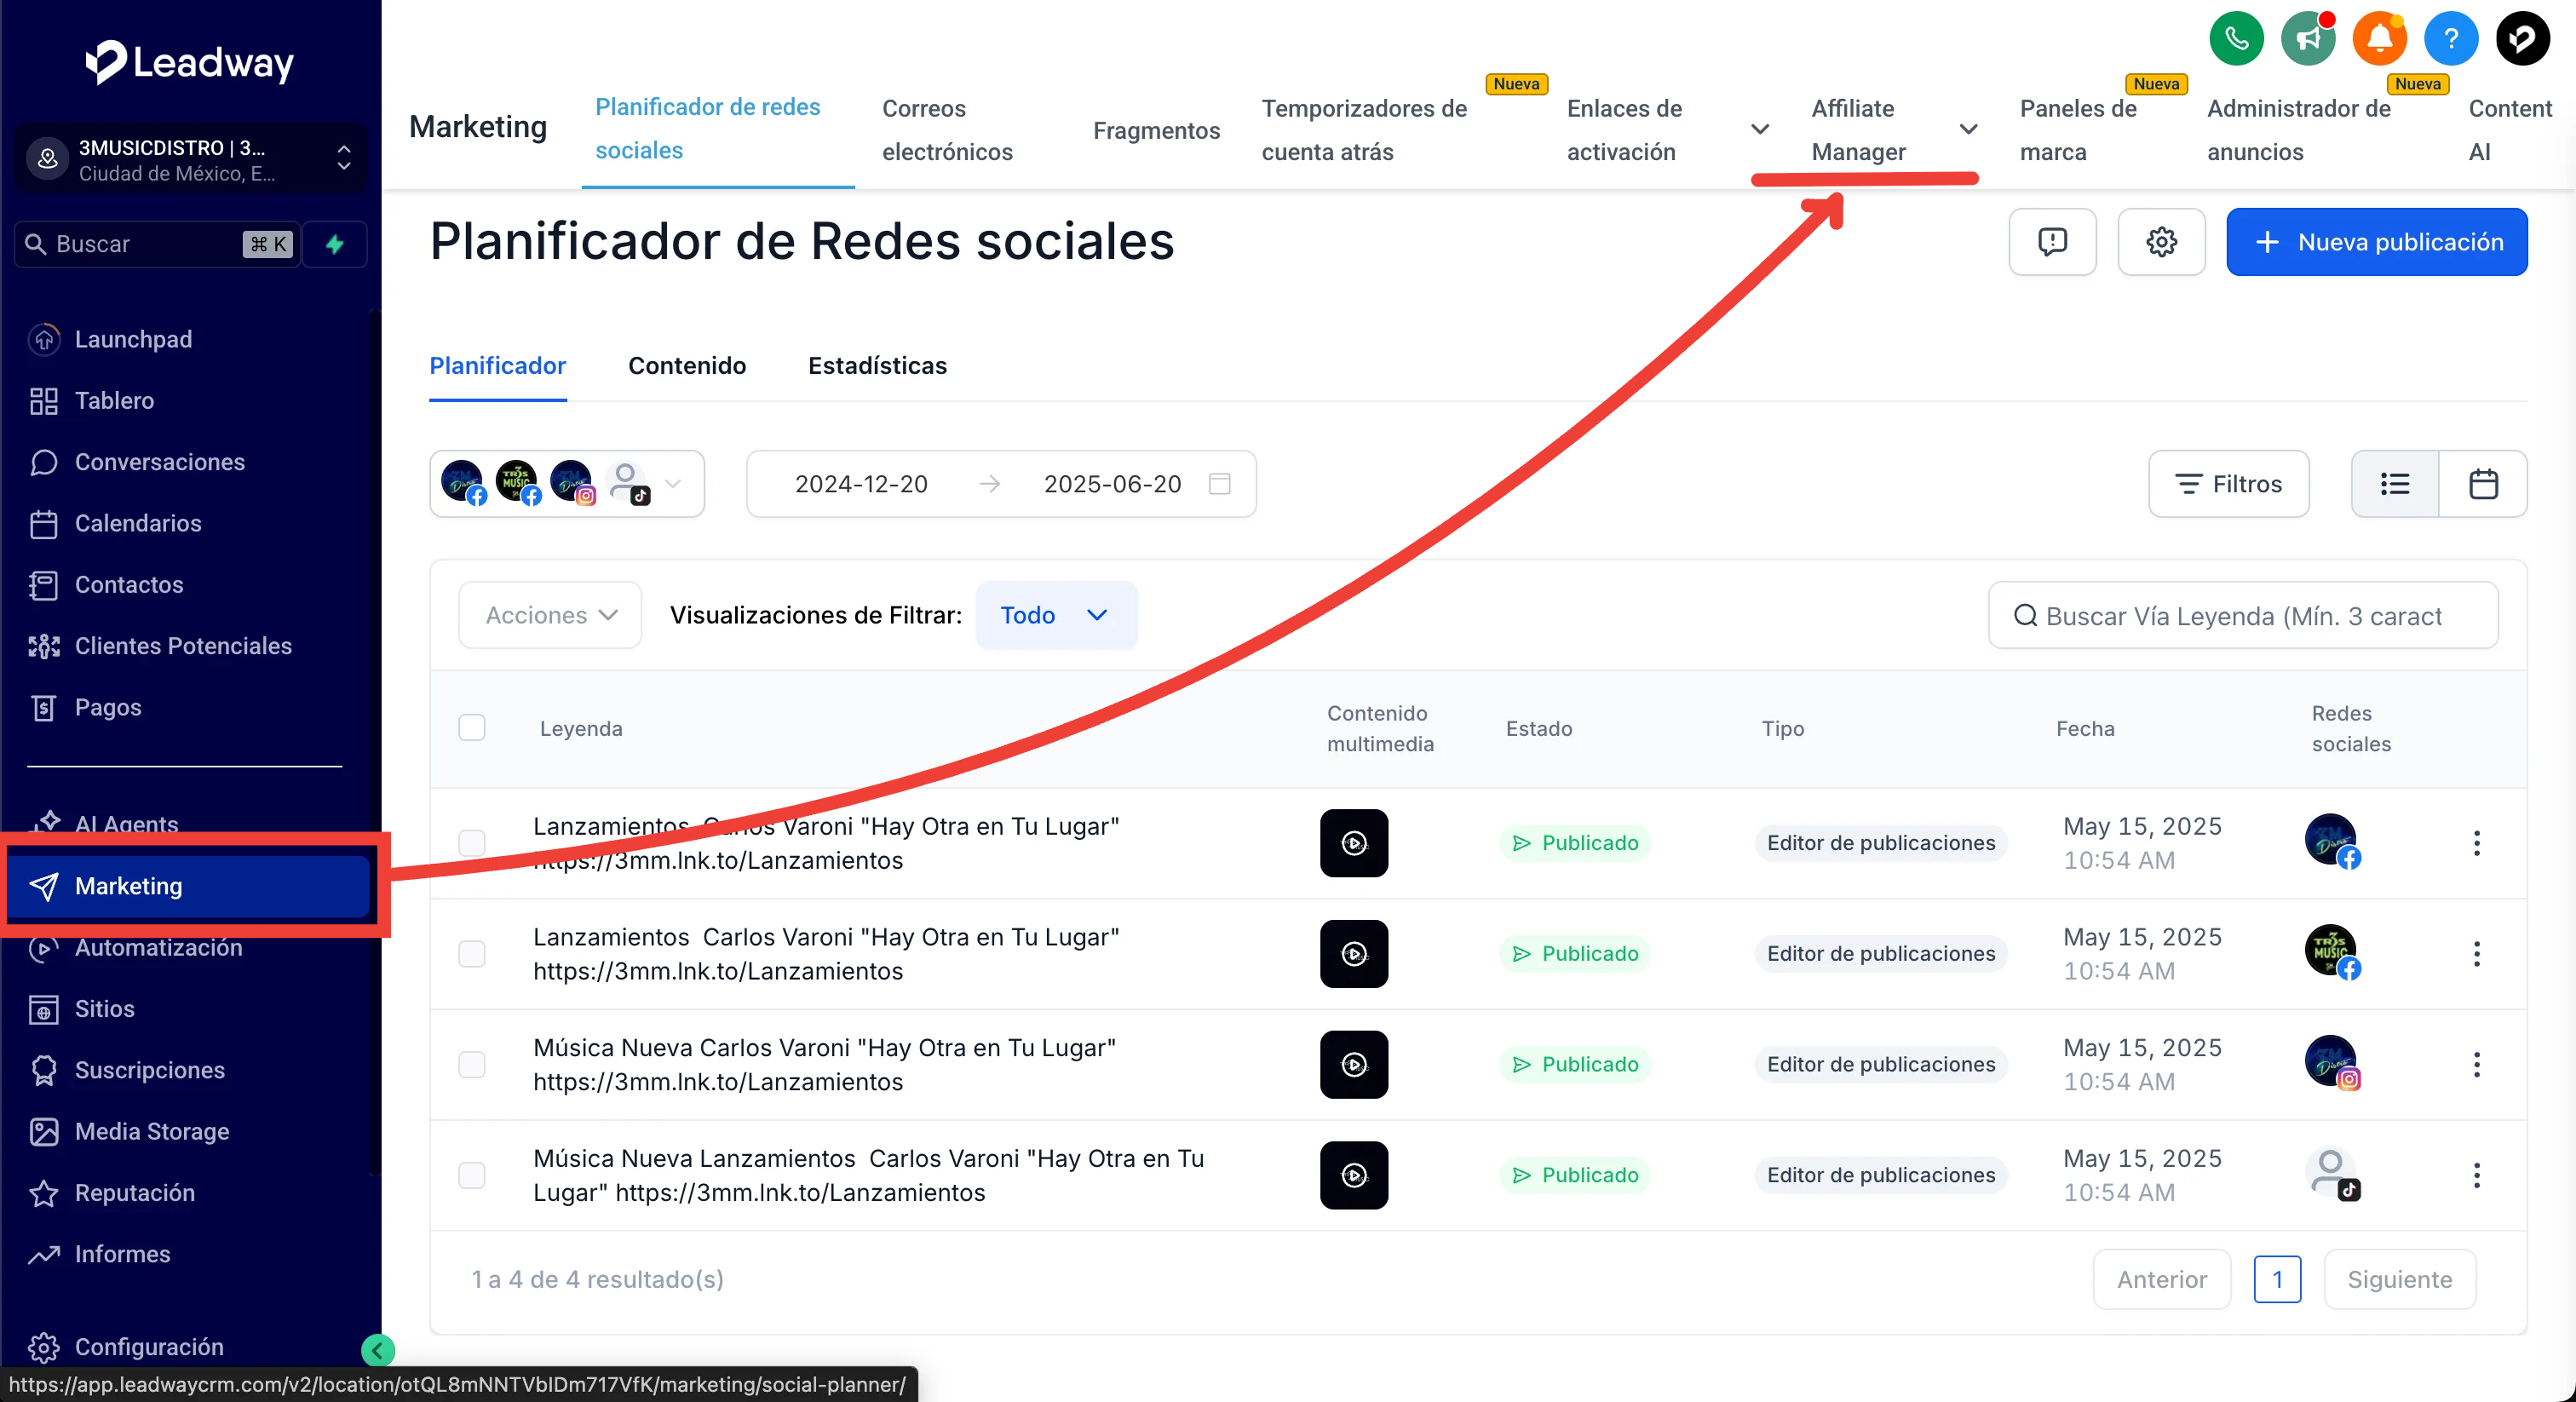Open the megaphone announcements icon
The image size is (2576, 1402).
point(2308,39)
